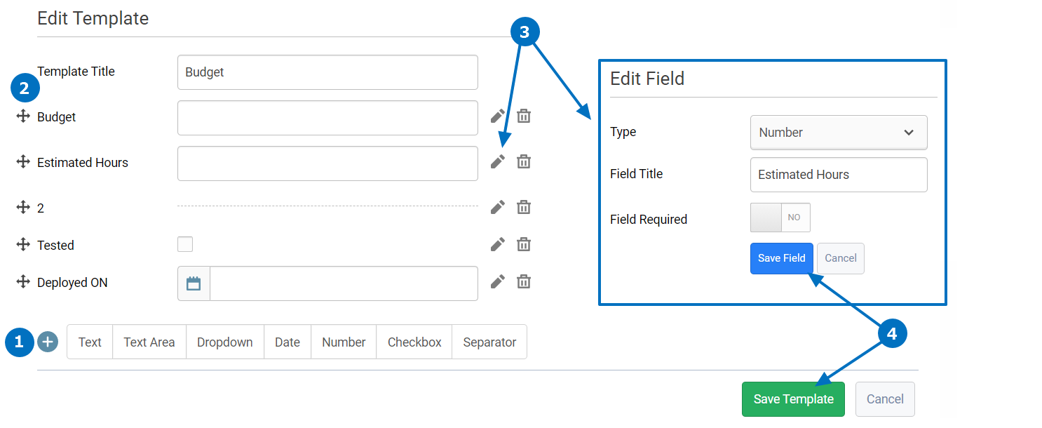Click the plus add-field icon
1042x428 pixels.
(x=48, y=342)
